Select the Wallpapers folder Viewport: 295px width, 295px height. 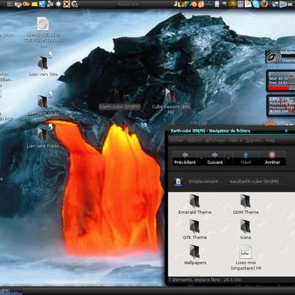click(195, 255)
